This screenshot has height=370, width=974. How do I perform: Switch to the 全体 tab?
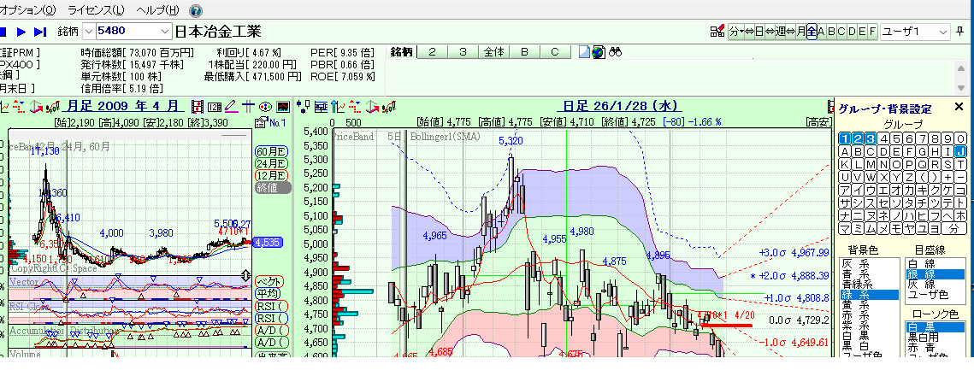coord(493,51)
